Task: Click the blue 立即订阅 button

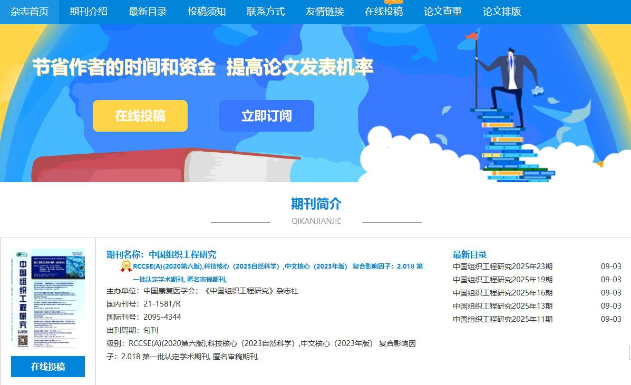Action: [267, 116]
